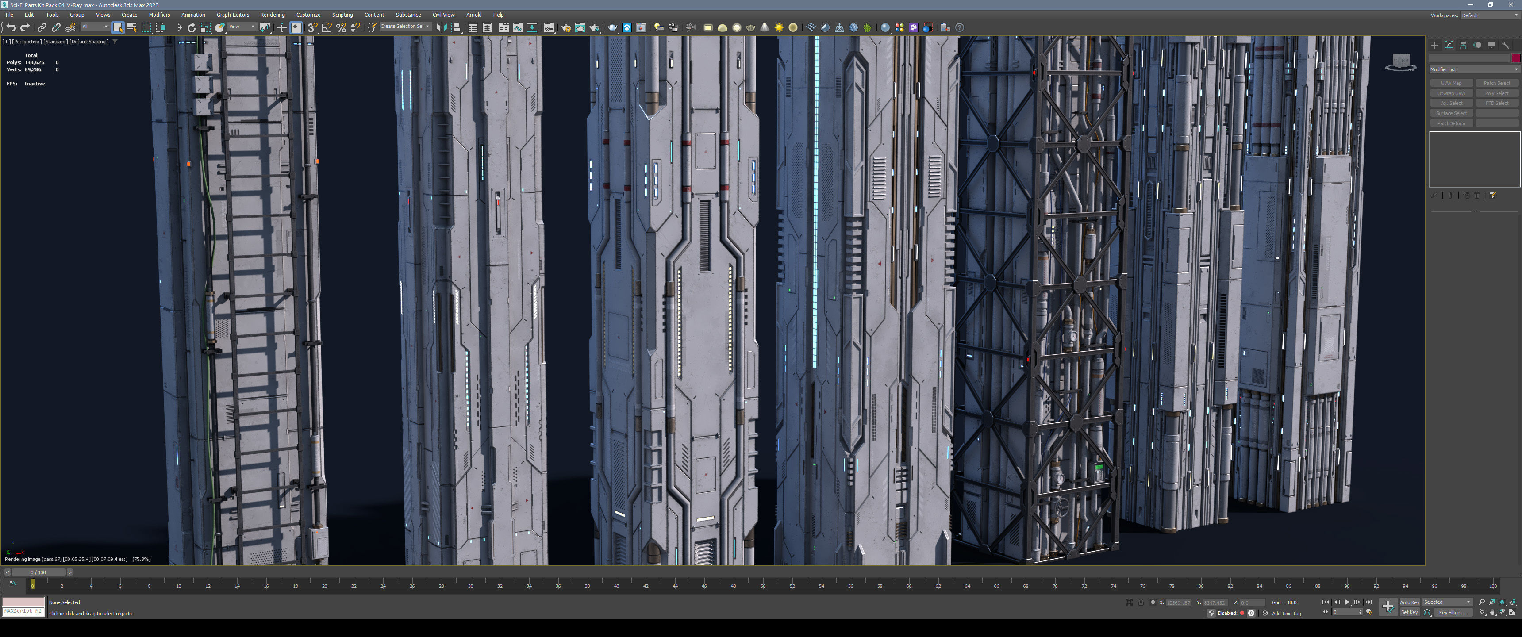The width and height of the screenshot is (1522, 637).
Task: Toggle the Angle Snap button
Action: click(326, 27)
